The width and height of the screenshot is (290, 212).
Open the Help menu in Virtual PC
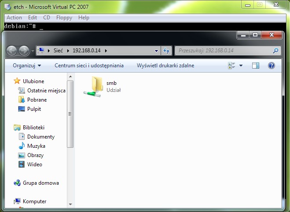click(84, 18)
